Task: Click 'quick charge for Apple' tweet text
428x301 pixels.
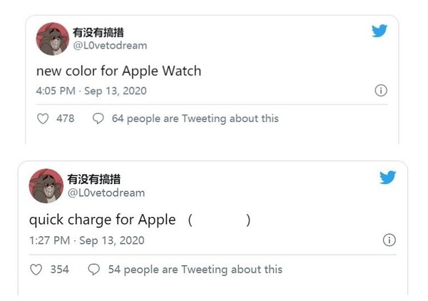Action: point(102,220)
